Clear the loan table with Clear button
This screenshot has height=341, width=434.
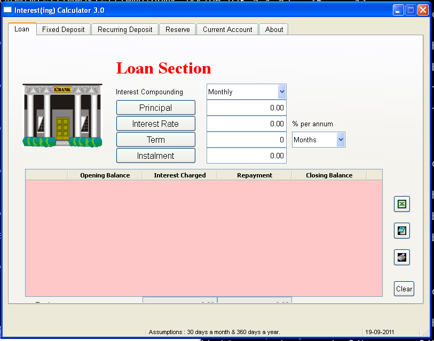click(x=404, y=289)
